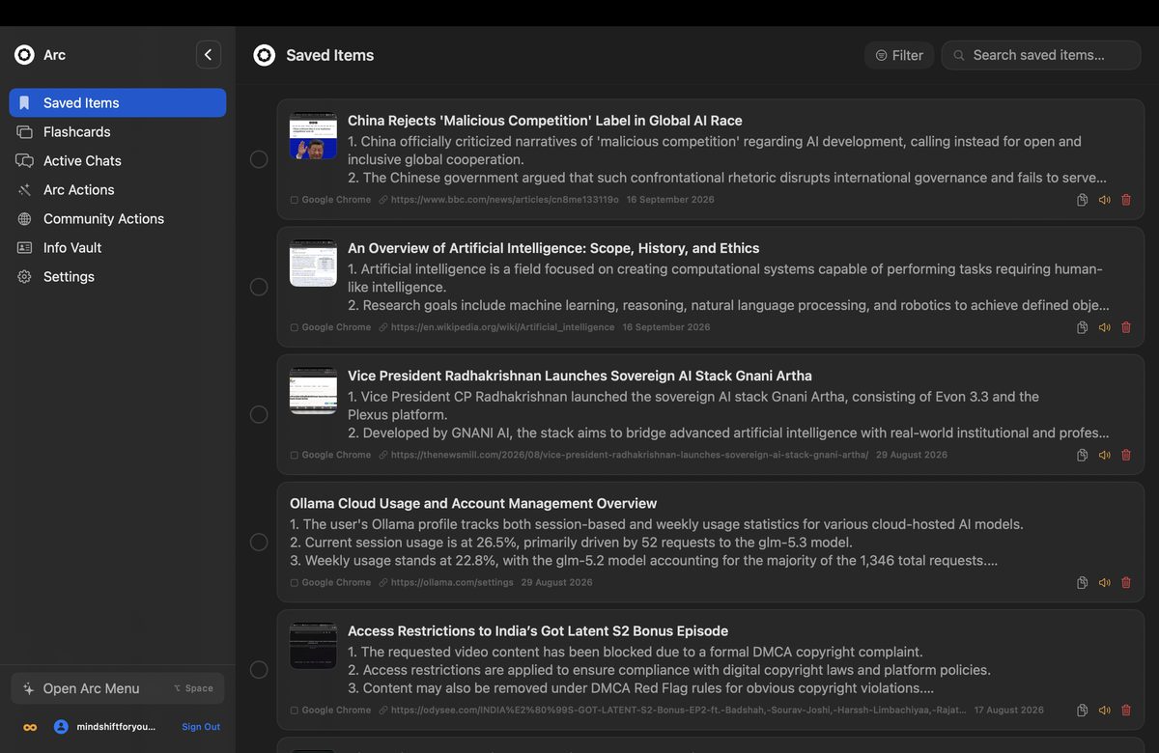Image resolution: width=1159 pixels, height=753 pixels.
Task: Open Arc Actions
Action: coord(118,189)
